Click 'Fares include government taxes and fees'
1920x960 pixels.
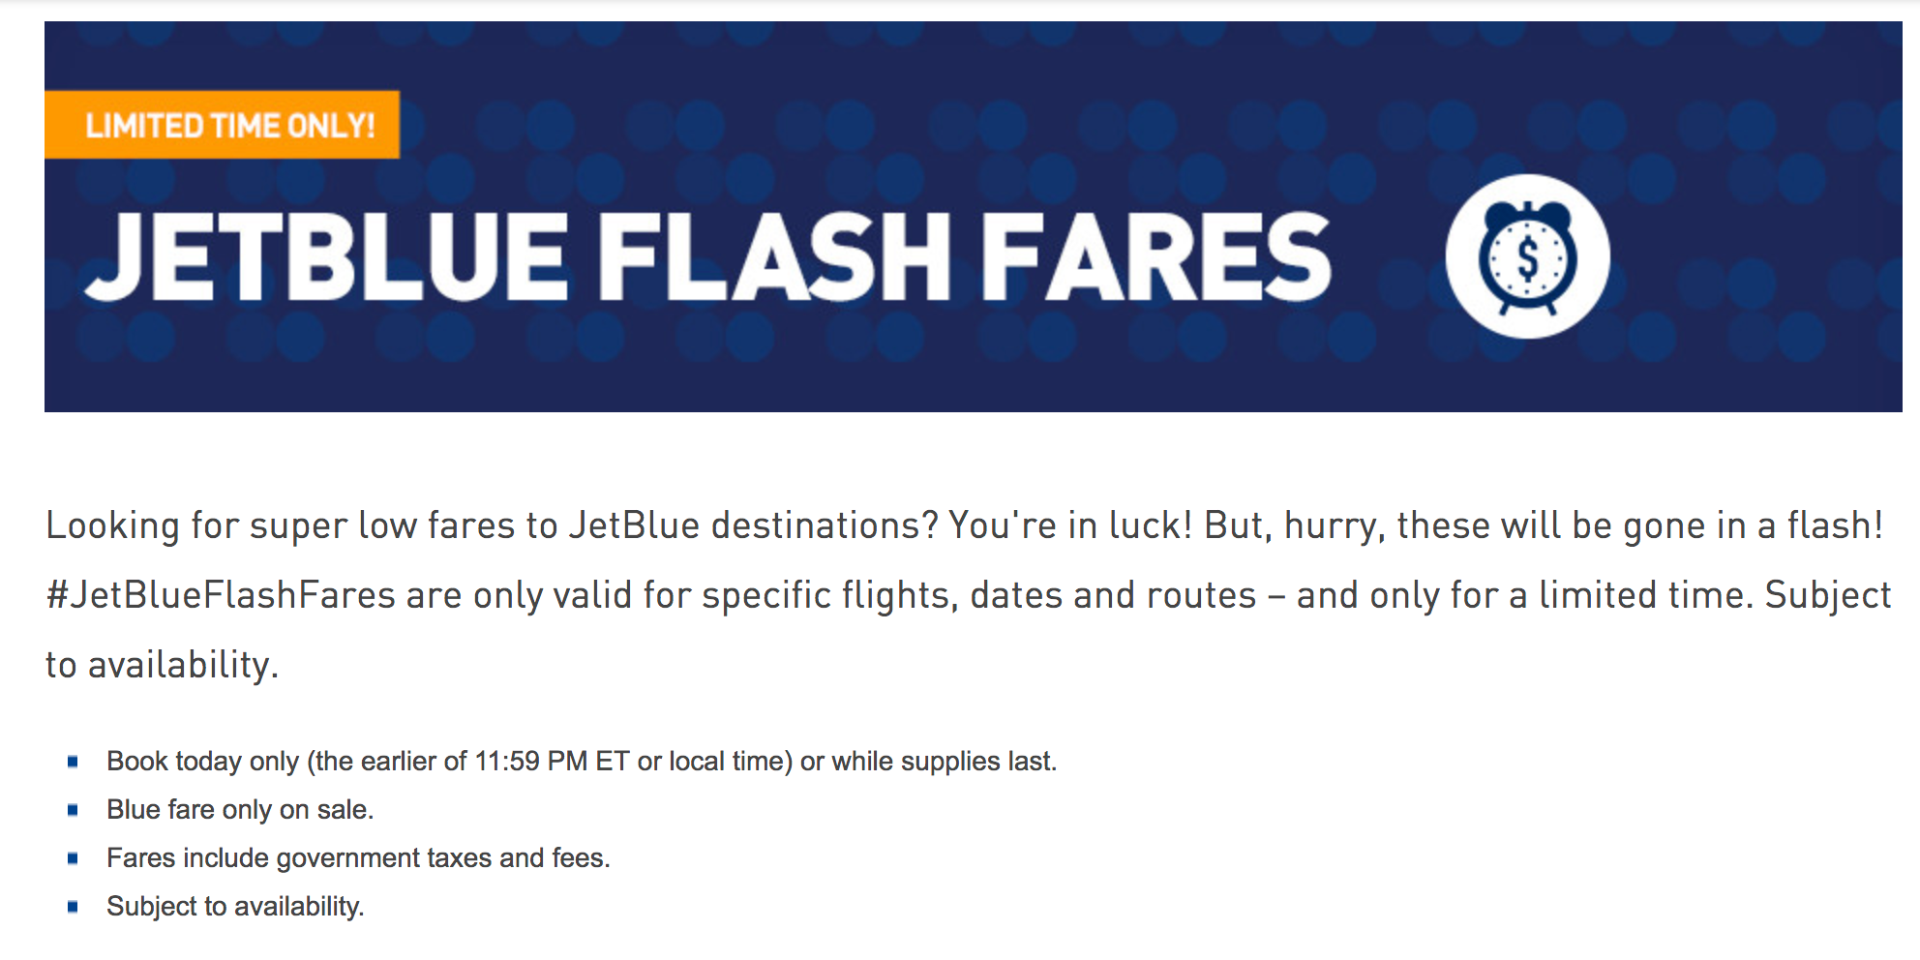tap(358, 858)
